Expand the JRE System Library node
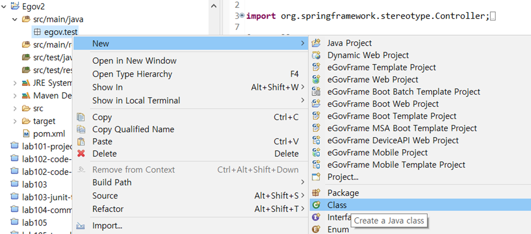 (15, 83)
